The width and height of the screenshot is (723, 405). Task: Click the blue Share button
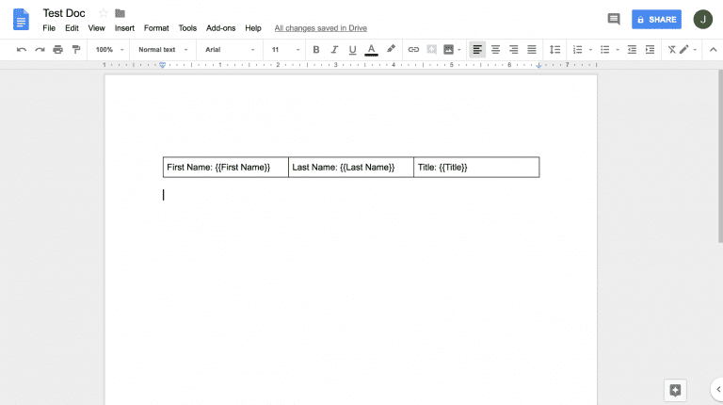pos(656,19)
